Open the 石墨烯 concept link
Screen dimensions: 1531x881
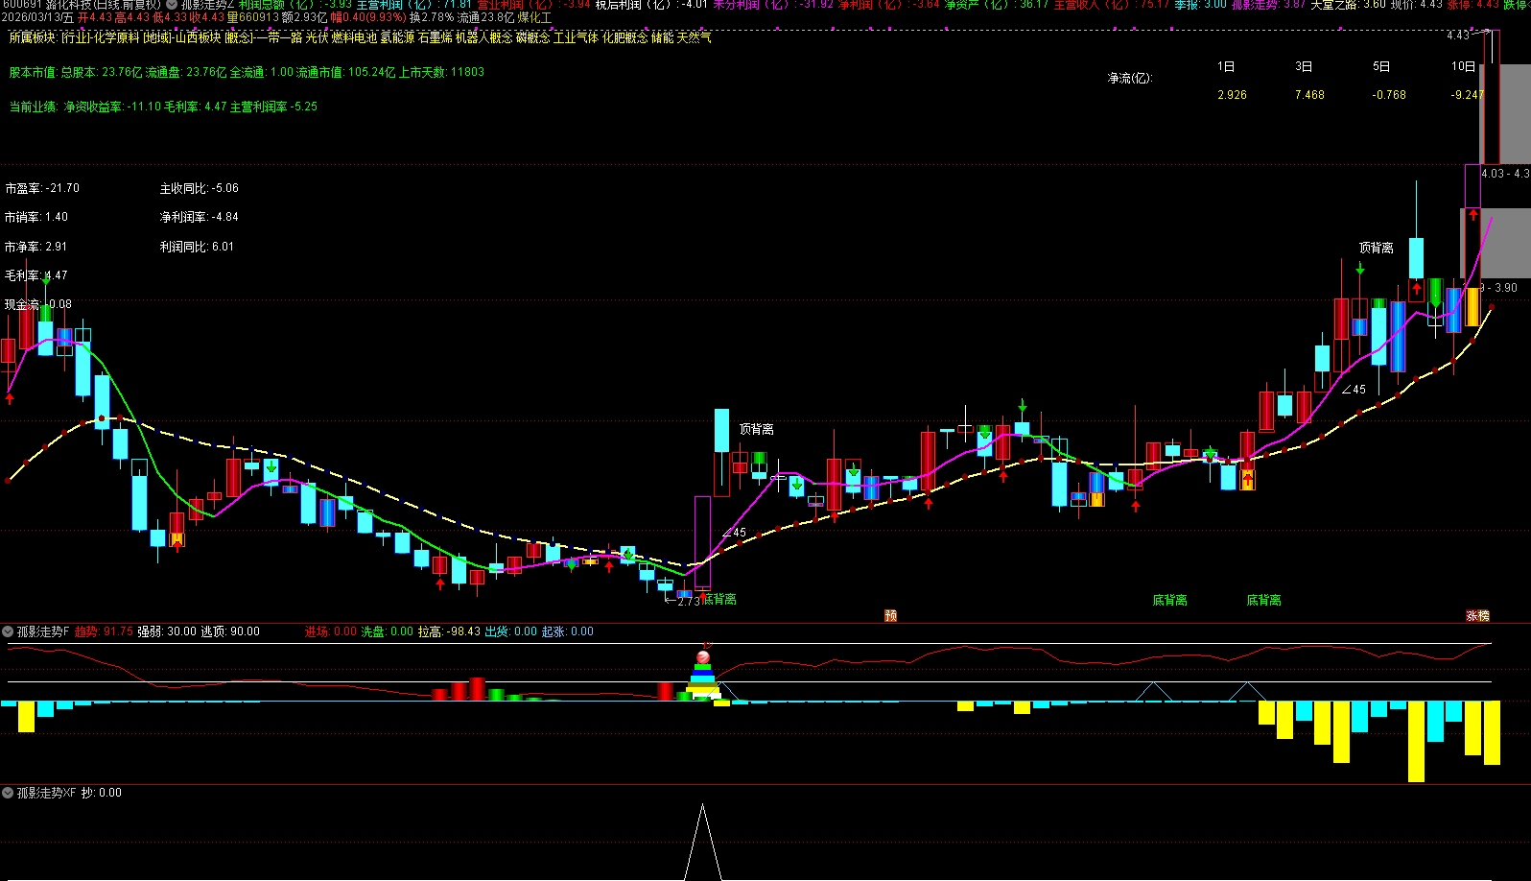[x=435, y=37]
